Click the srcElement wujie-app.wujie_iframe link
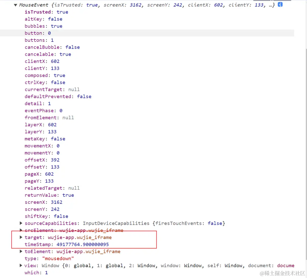Screen dimensions: 307x278 tap(92, 230)
